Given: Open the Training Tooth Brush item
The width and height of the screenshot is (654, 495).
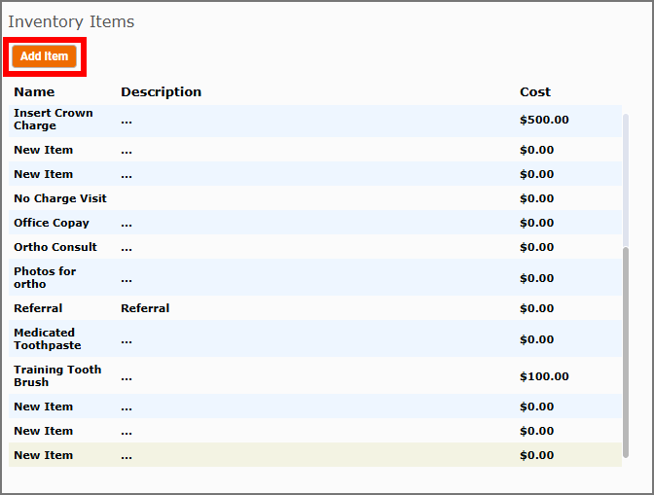Looking at the screenshot, I should [x=315, y=375].
